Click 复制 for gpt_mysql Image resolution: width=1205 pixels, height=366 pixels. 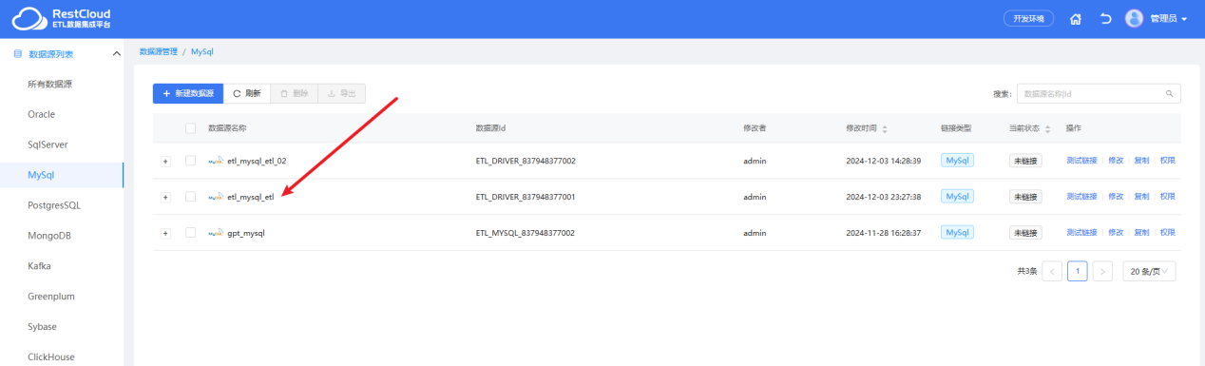tap(1141, 233)
